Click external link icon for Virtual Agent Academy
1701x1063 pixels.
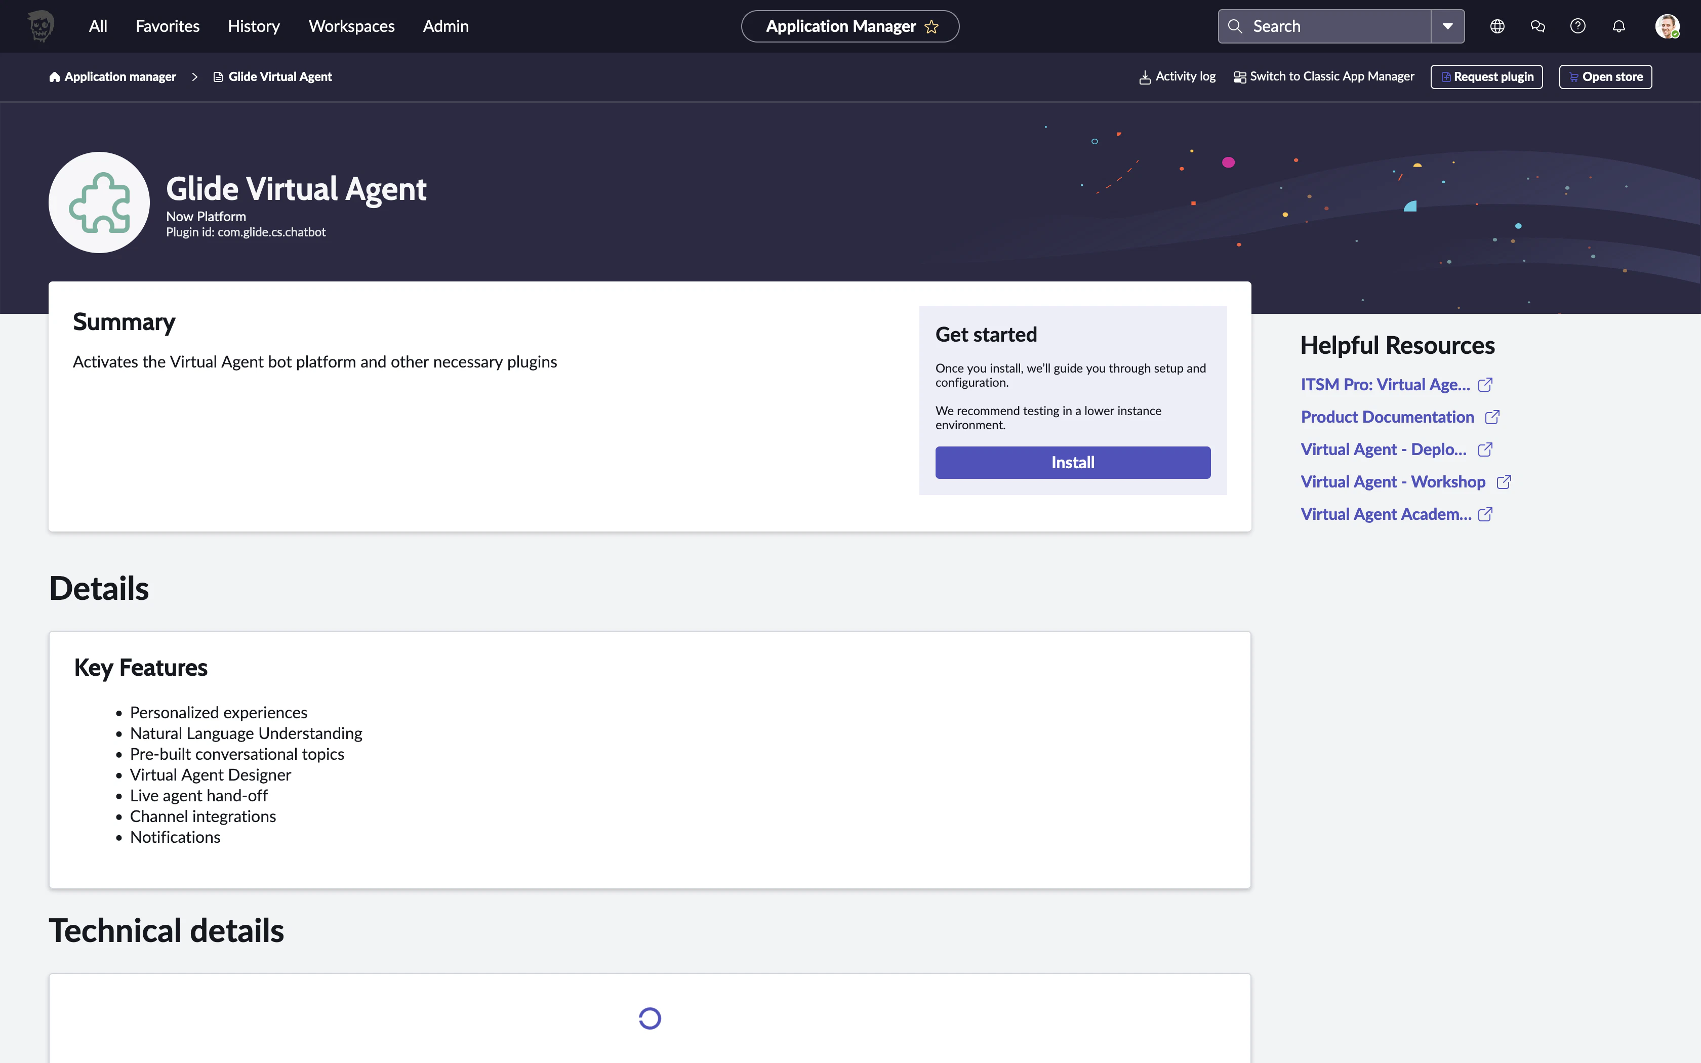pos(1485,514)
